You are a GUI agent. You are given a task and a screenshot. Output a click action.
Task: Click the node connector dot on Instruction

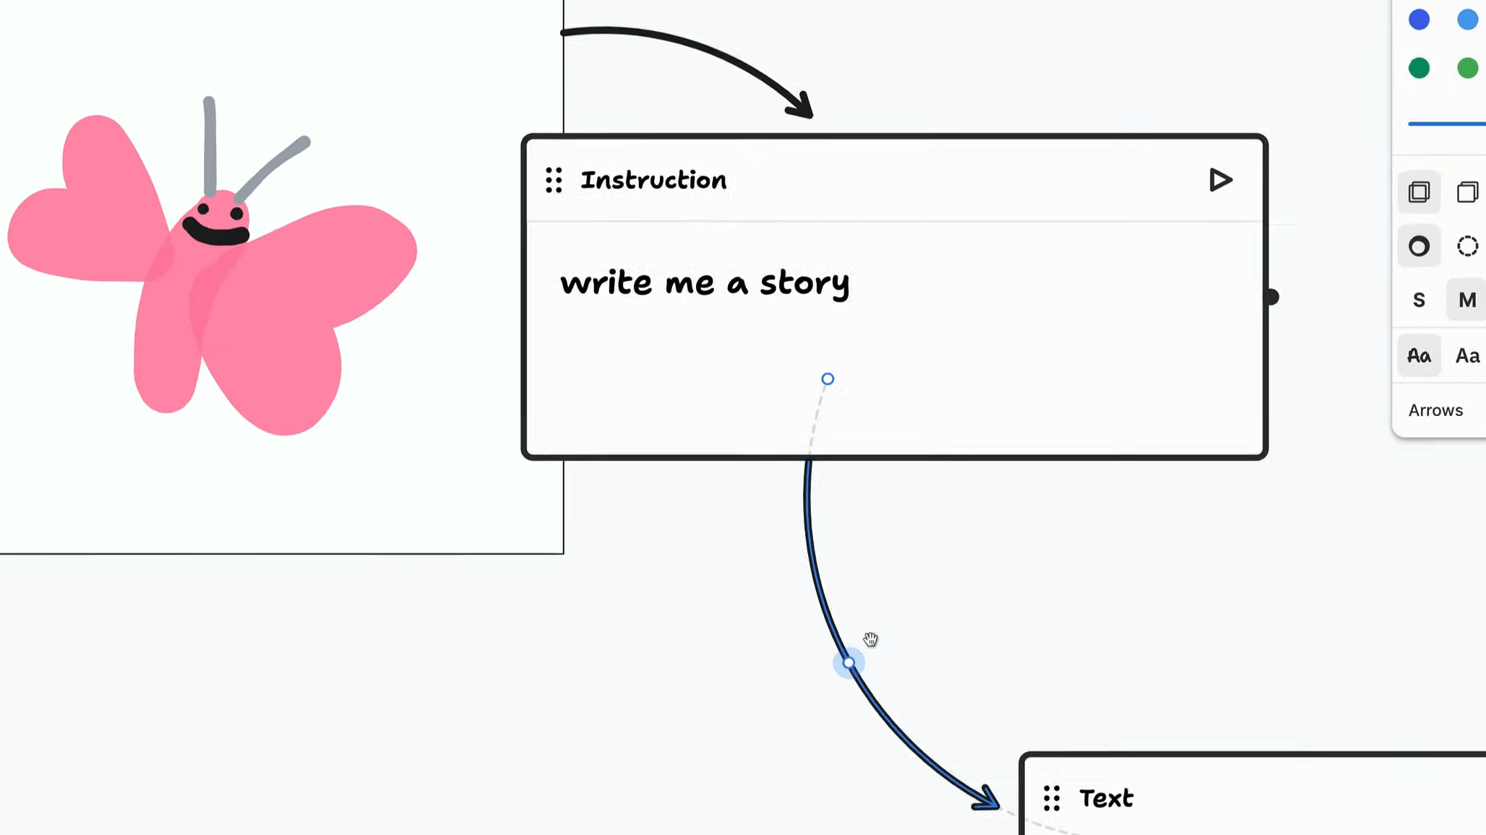pos(828,378)
